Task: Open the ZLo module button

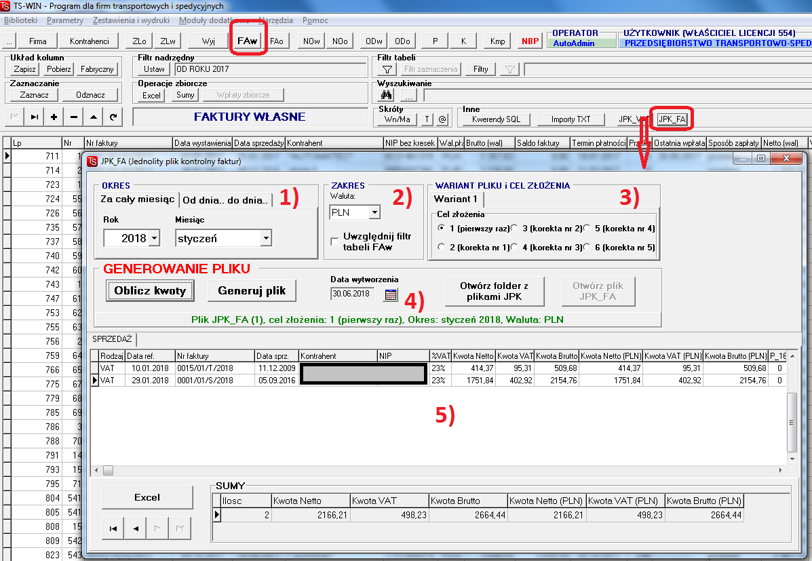Action: click(x=139, y=41)
